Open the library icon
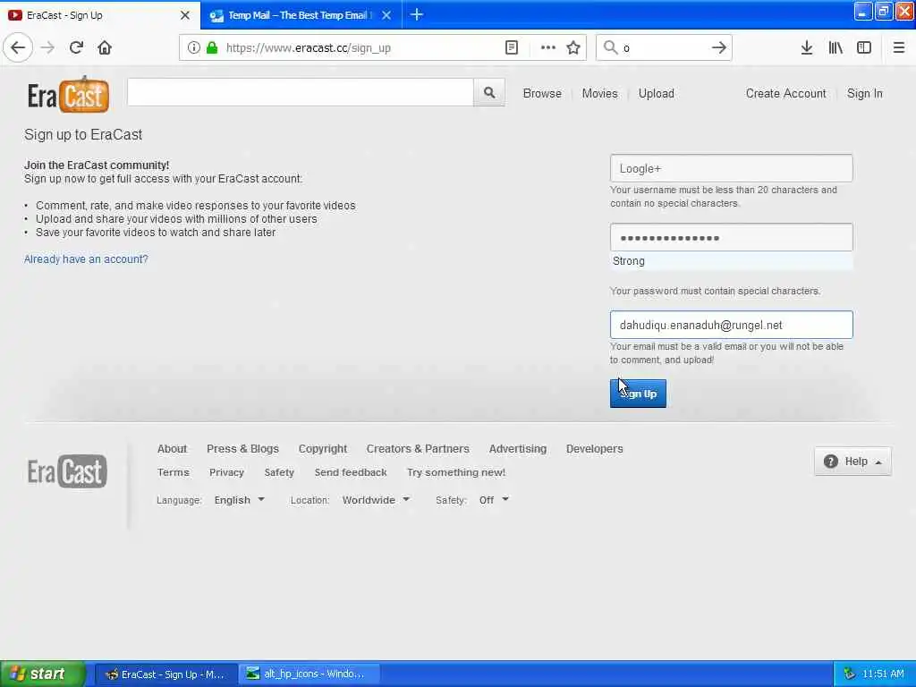 [x=835, y=47]
